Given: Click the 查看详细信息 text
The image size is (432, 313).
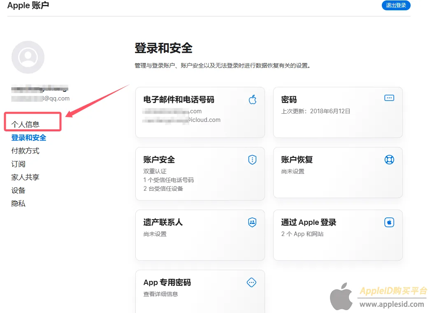Looking at the screenshot, I should (x=160, y=294).
